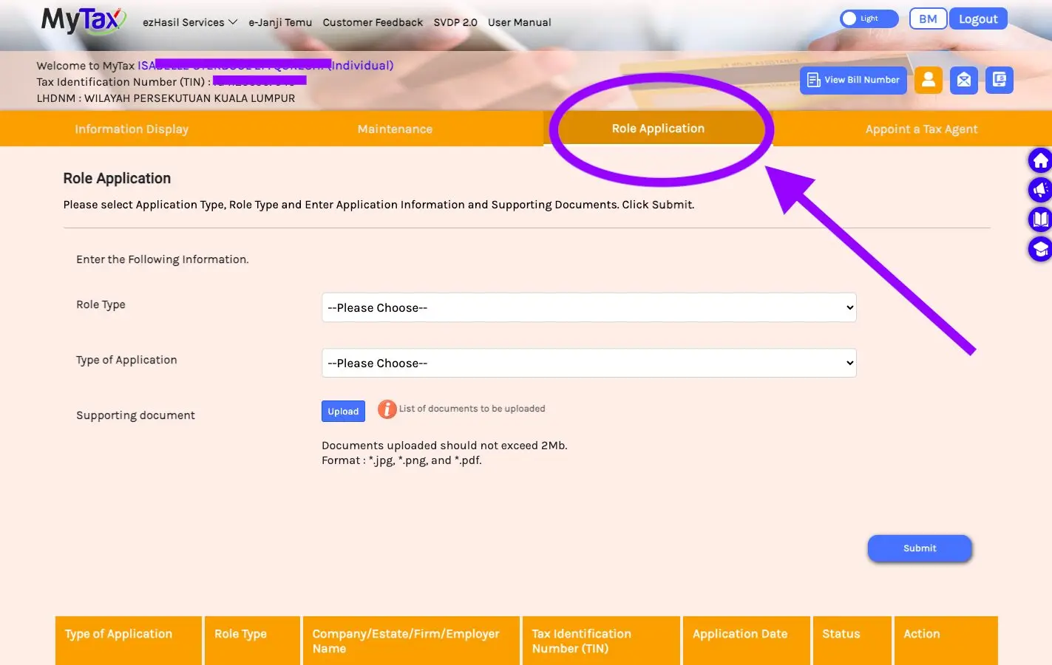Screen dimensions: 1052x665
Task: Open the envelope inbox icon
Action: tap(964, 80)
